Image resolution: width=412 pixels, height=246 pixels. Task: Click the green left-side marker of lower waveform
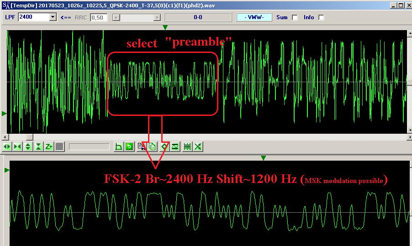[x=7, y=170]
